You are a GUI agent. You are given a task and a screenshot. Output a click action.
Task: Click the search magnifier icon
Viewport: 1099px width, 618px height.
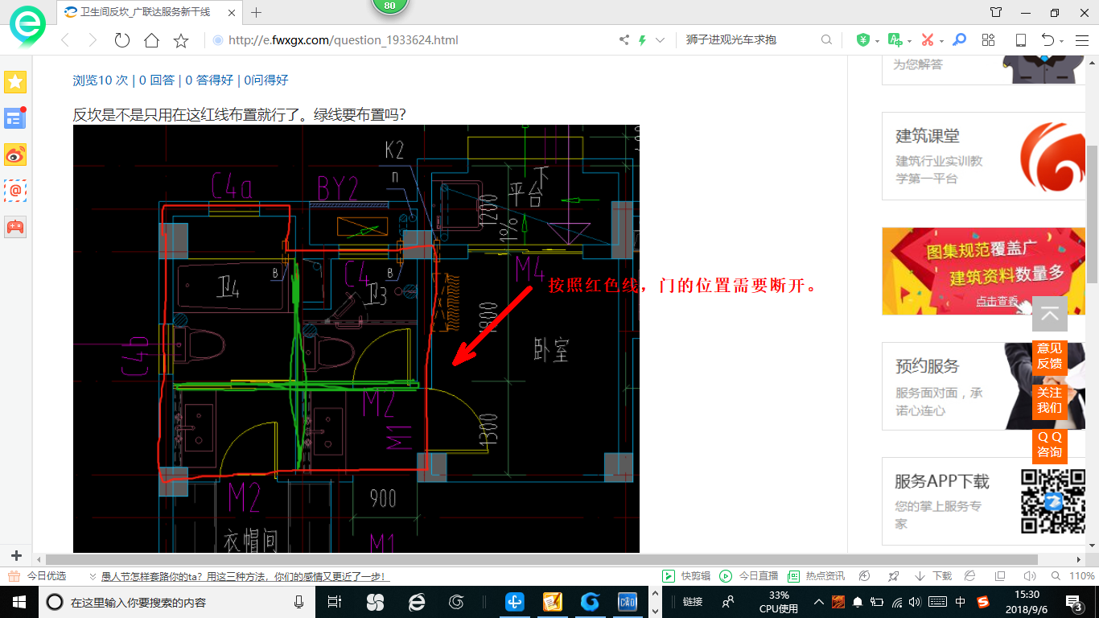pos(826,40)
